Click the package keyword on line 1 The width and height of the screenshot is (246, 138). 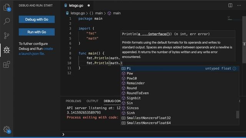tap(85, 18)
